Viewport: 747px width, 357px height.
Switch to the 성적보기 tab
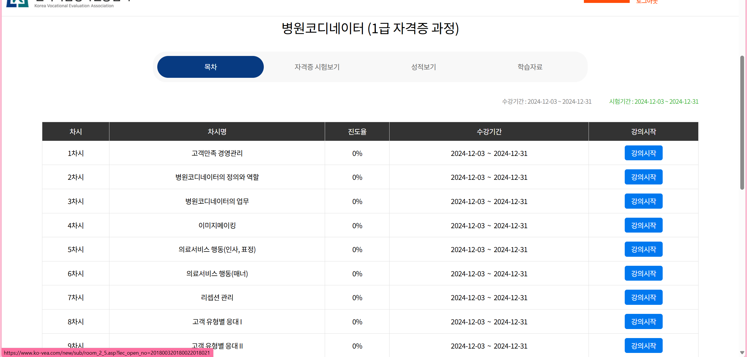tap(423, 67)
